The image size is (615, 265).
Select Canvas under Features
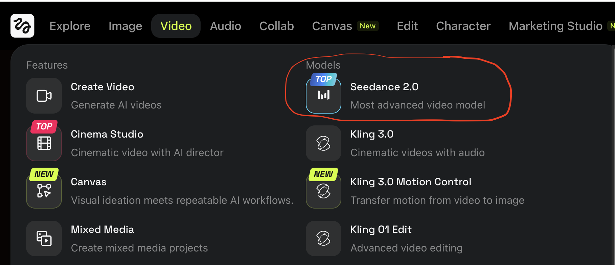(x=89, y=182)
